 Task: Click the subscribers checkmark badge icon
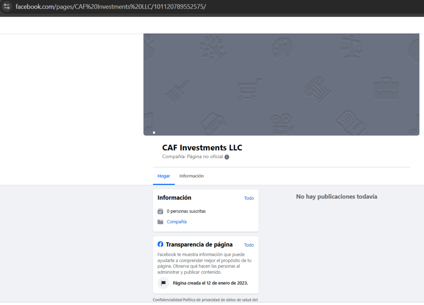pyautogui.click(x=160, y=211)
